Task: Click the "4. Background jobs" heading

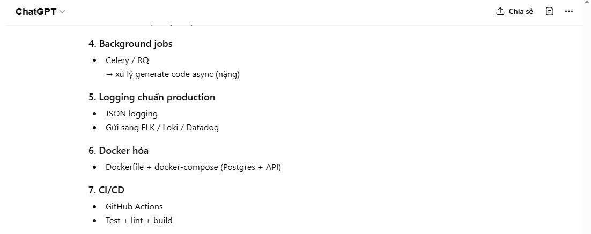Action: 130,44
